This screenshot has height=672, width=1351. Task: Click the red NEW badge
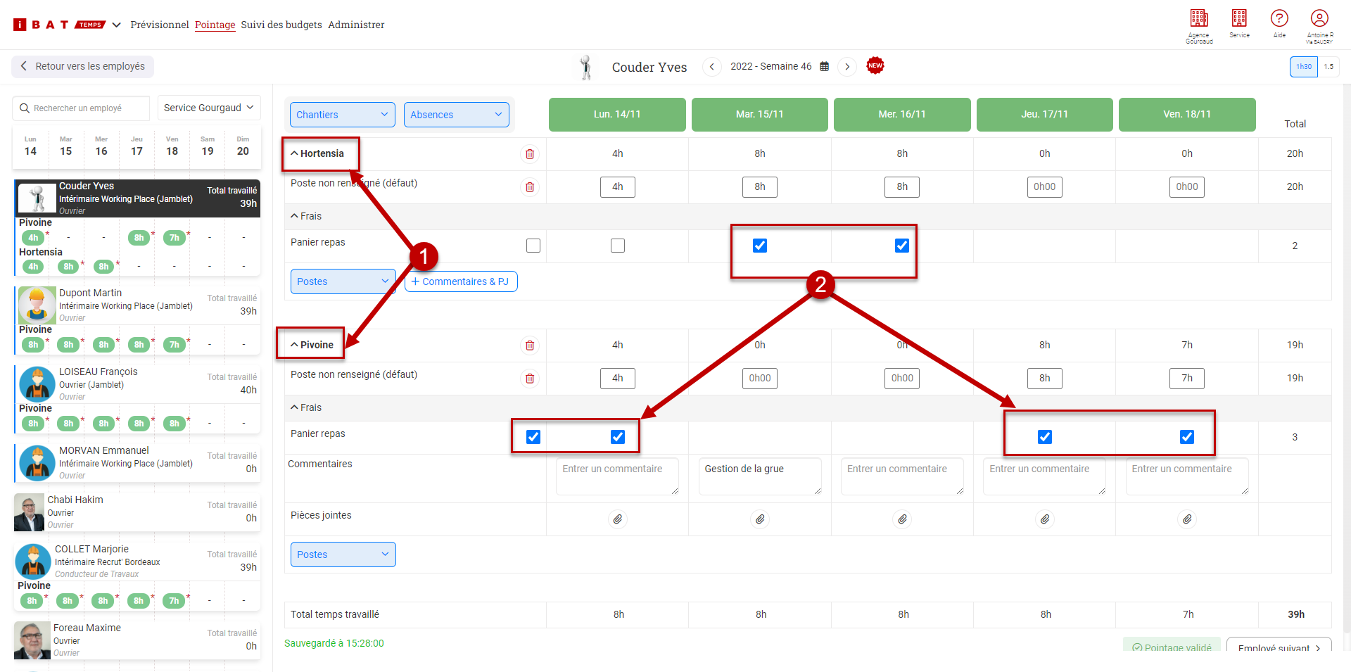pos(875,66)
